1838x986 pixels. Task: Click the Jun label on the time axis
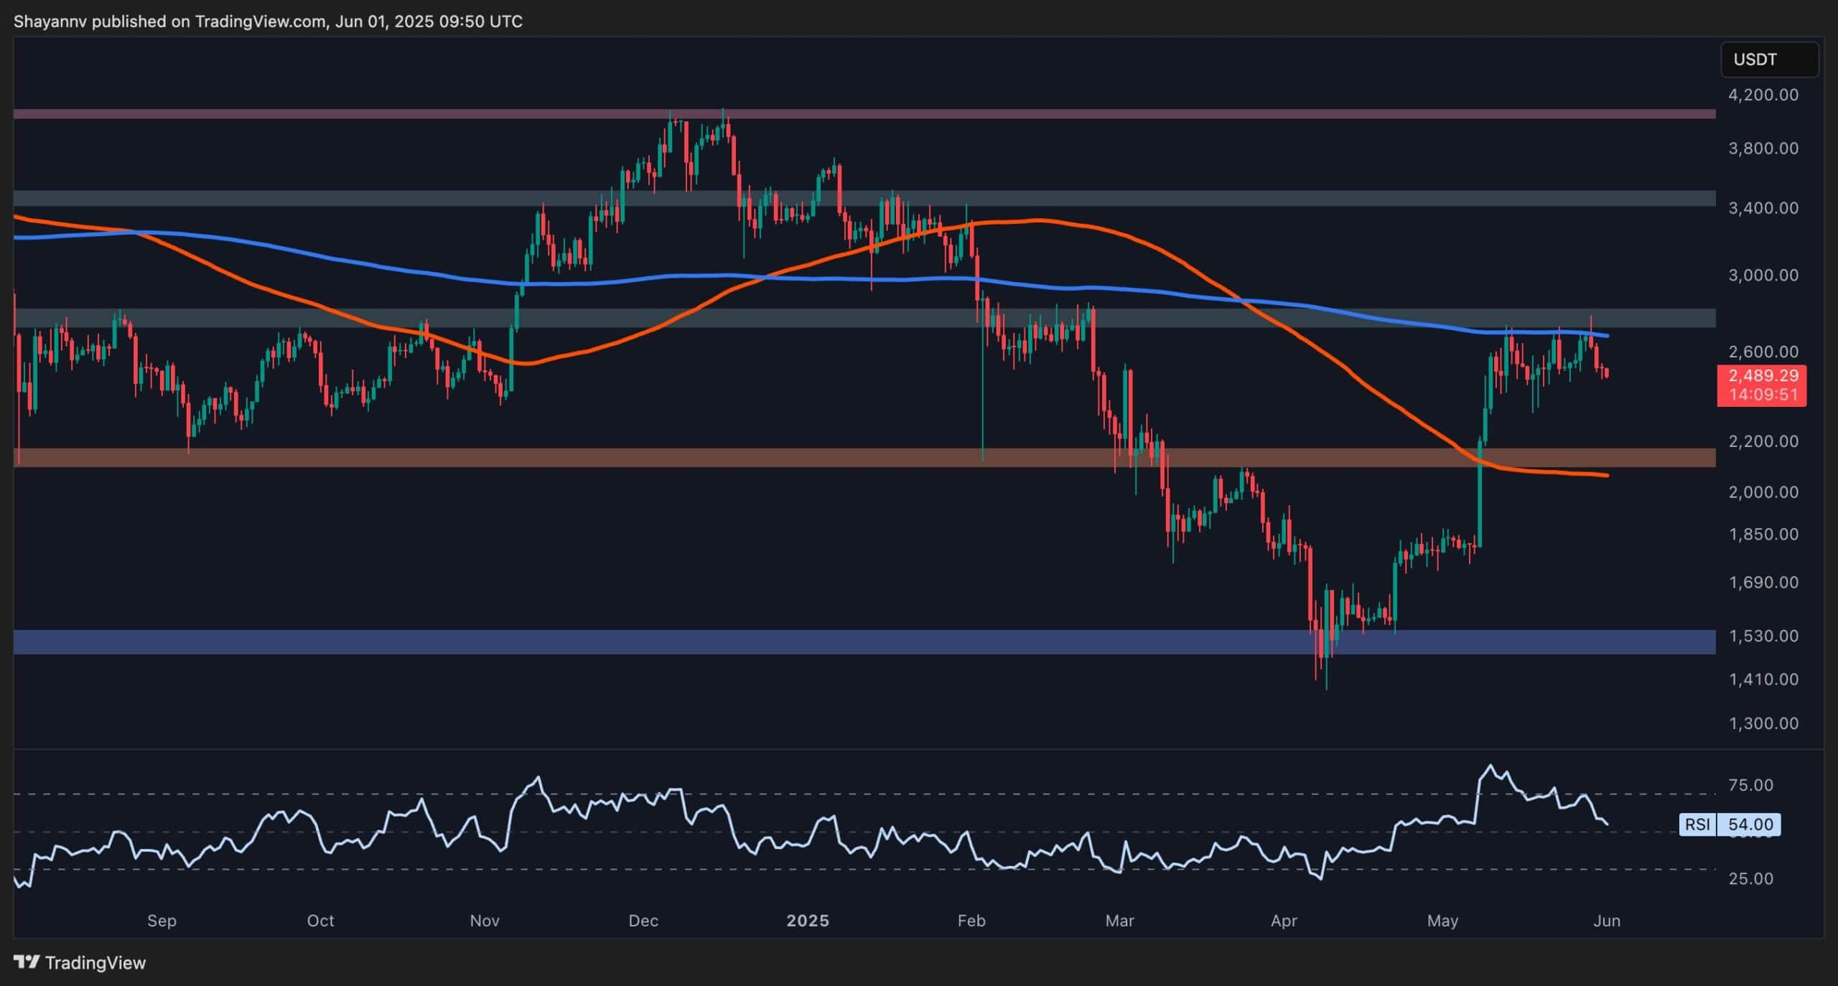click(x=1608, y=921)
